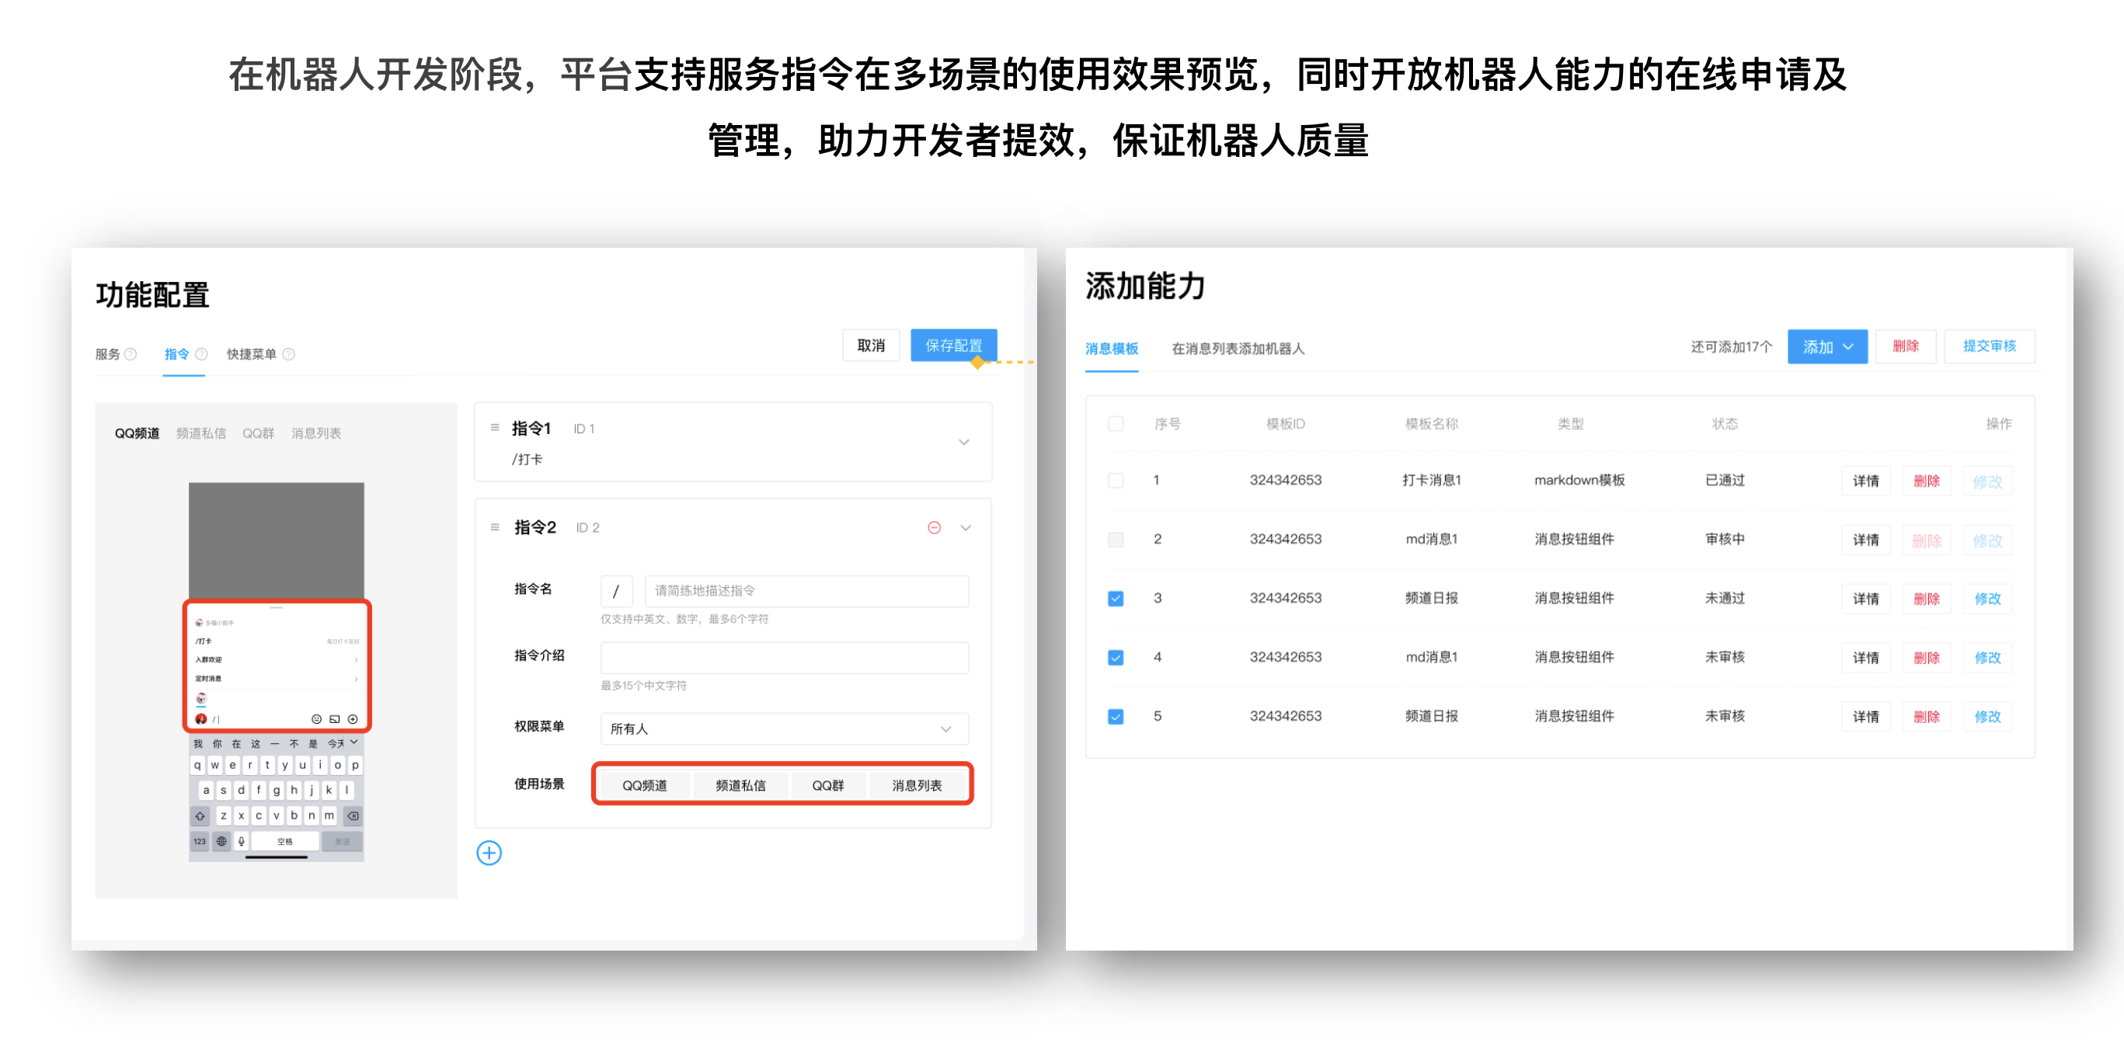Screen dimensions: 2124x1050
Task: Click the 保存配置 button
Action: [x=953, y=345]
